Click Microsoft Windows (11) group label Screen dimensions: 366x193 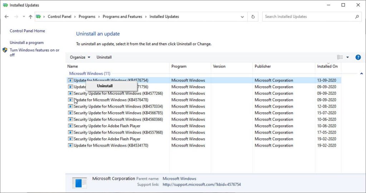[x=90, y=73]
